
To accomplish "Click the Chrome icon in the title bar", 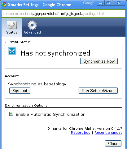I will 4,5.
